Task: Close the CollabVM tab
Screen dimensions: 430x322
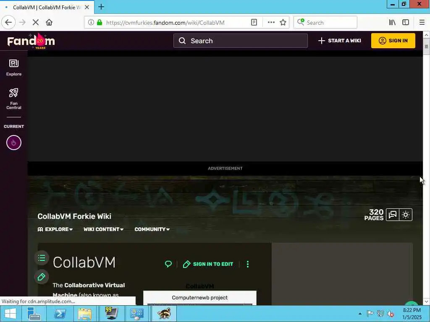Action: 87,7
